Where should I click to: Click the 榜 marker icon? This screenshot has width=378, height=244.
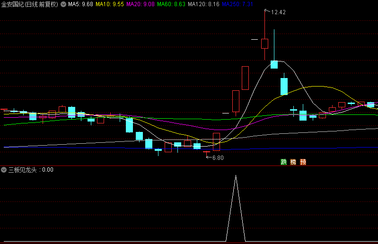[293, 162]
